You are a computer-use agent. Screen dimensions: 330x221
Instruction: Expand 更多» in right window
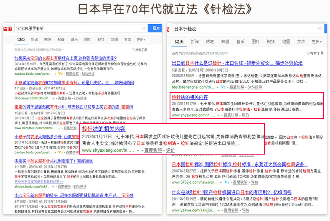(317, 42)
